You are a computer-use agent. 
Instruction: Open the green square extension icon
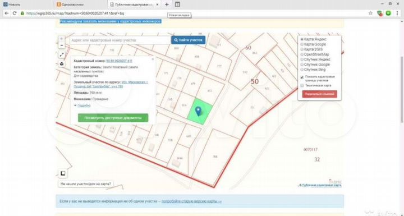tap(388, 13)
